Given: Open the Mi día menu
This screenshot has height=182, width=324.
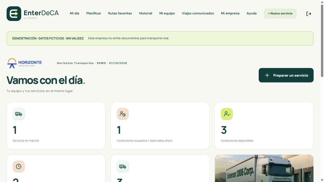Looking at the screenshot, I should (75, 13).
